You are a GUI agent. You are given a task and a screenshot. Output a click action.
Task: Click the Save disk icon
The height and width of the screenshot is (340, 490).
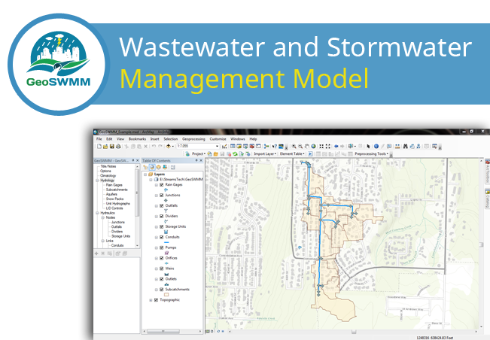coord(112,146)
